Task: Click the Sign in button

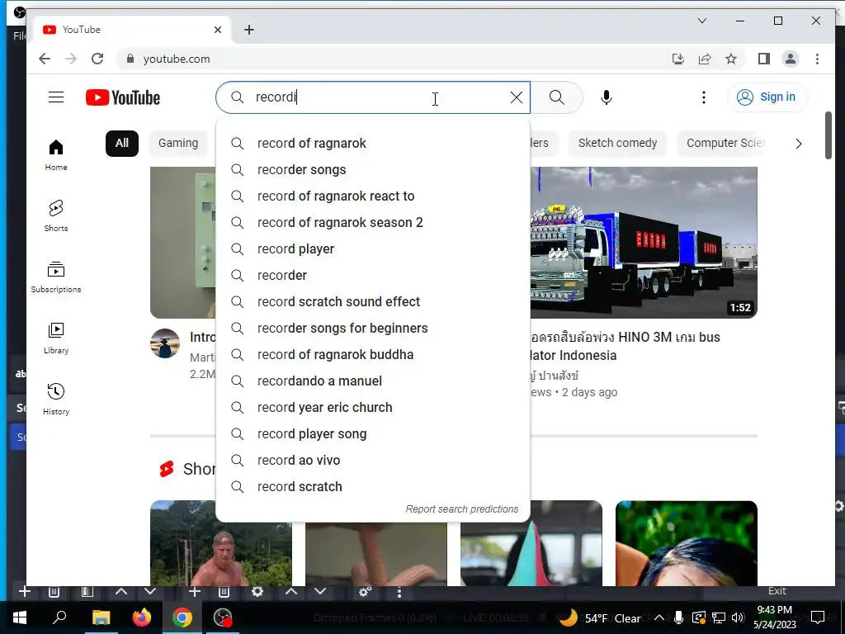Action: [768, 97]
